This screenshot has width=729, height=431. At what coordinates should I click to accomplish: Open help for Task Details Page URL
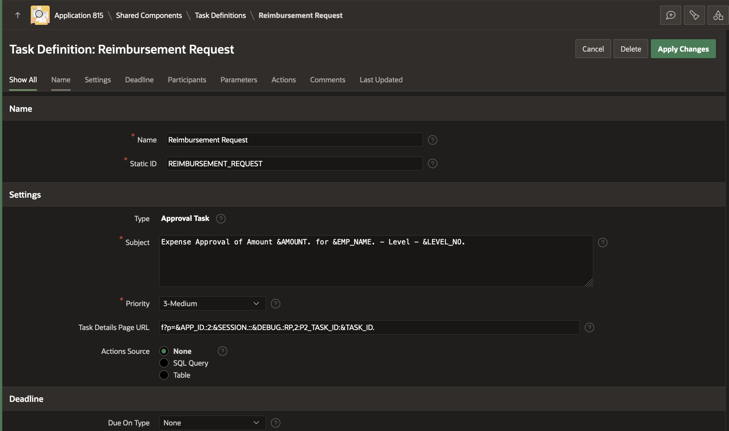[589, 327]
